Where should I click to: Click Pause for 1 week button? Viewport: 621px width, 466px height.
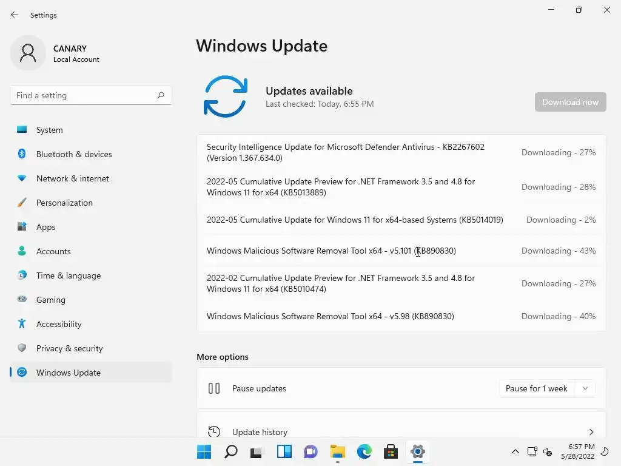537,388
